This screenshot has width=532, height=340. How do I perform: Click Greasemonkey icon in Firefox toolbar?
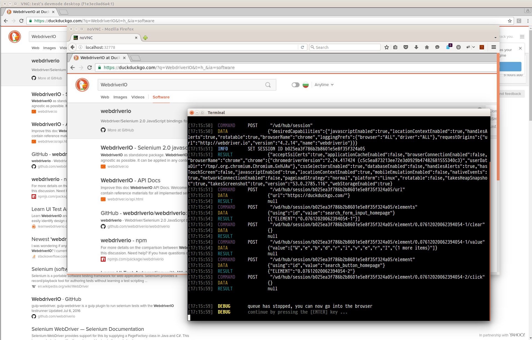[x=468, y=47]
